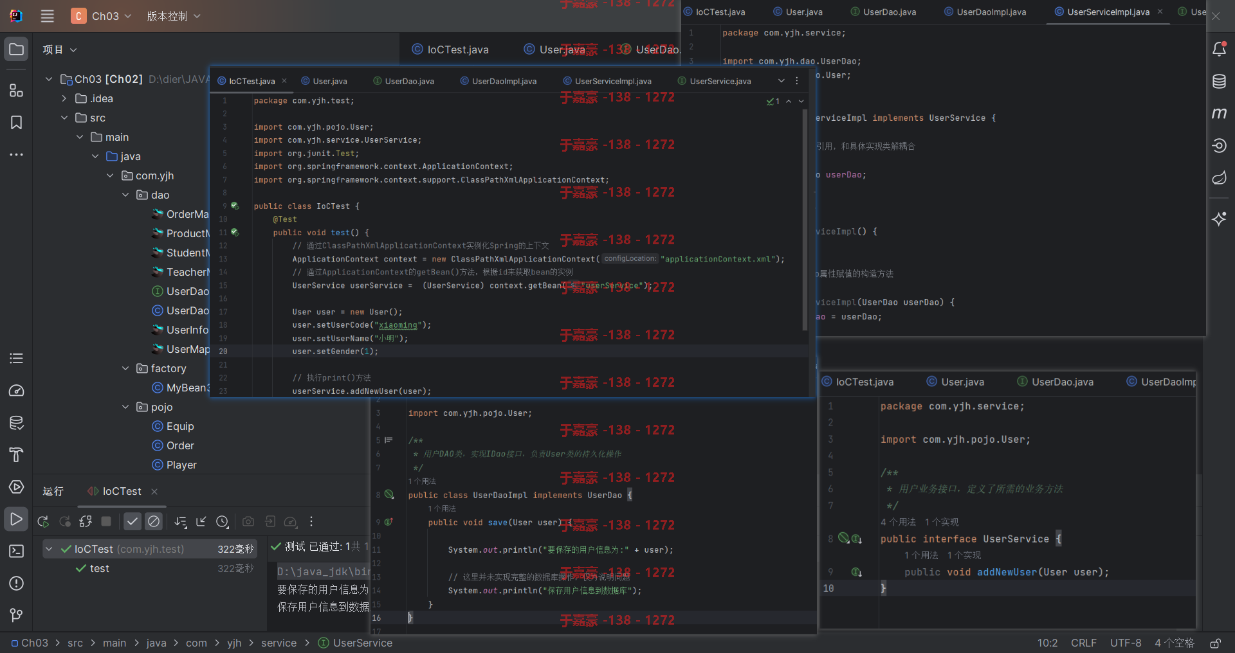Open the 项目 view dropdown
Image resolution: width=1235 pixels, height=653 pixels.
click(x=60, y=49)
